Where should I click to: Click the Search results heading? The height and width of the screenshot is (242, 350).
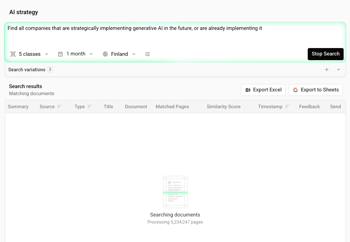pyautogui.click(x=26, y=86)
